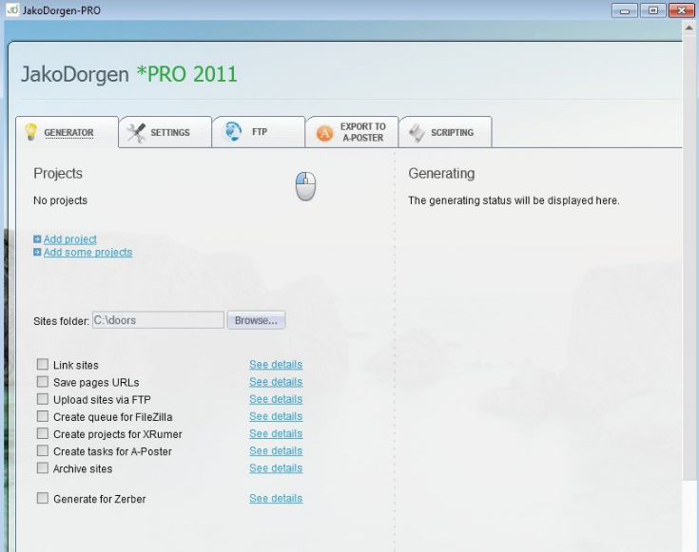The image size is (699, 552).
Task: Click the arrow icon beside Add some projects
Action: click(37, 252)
